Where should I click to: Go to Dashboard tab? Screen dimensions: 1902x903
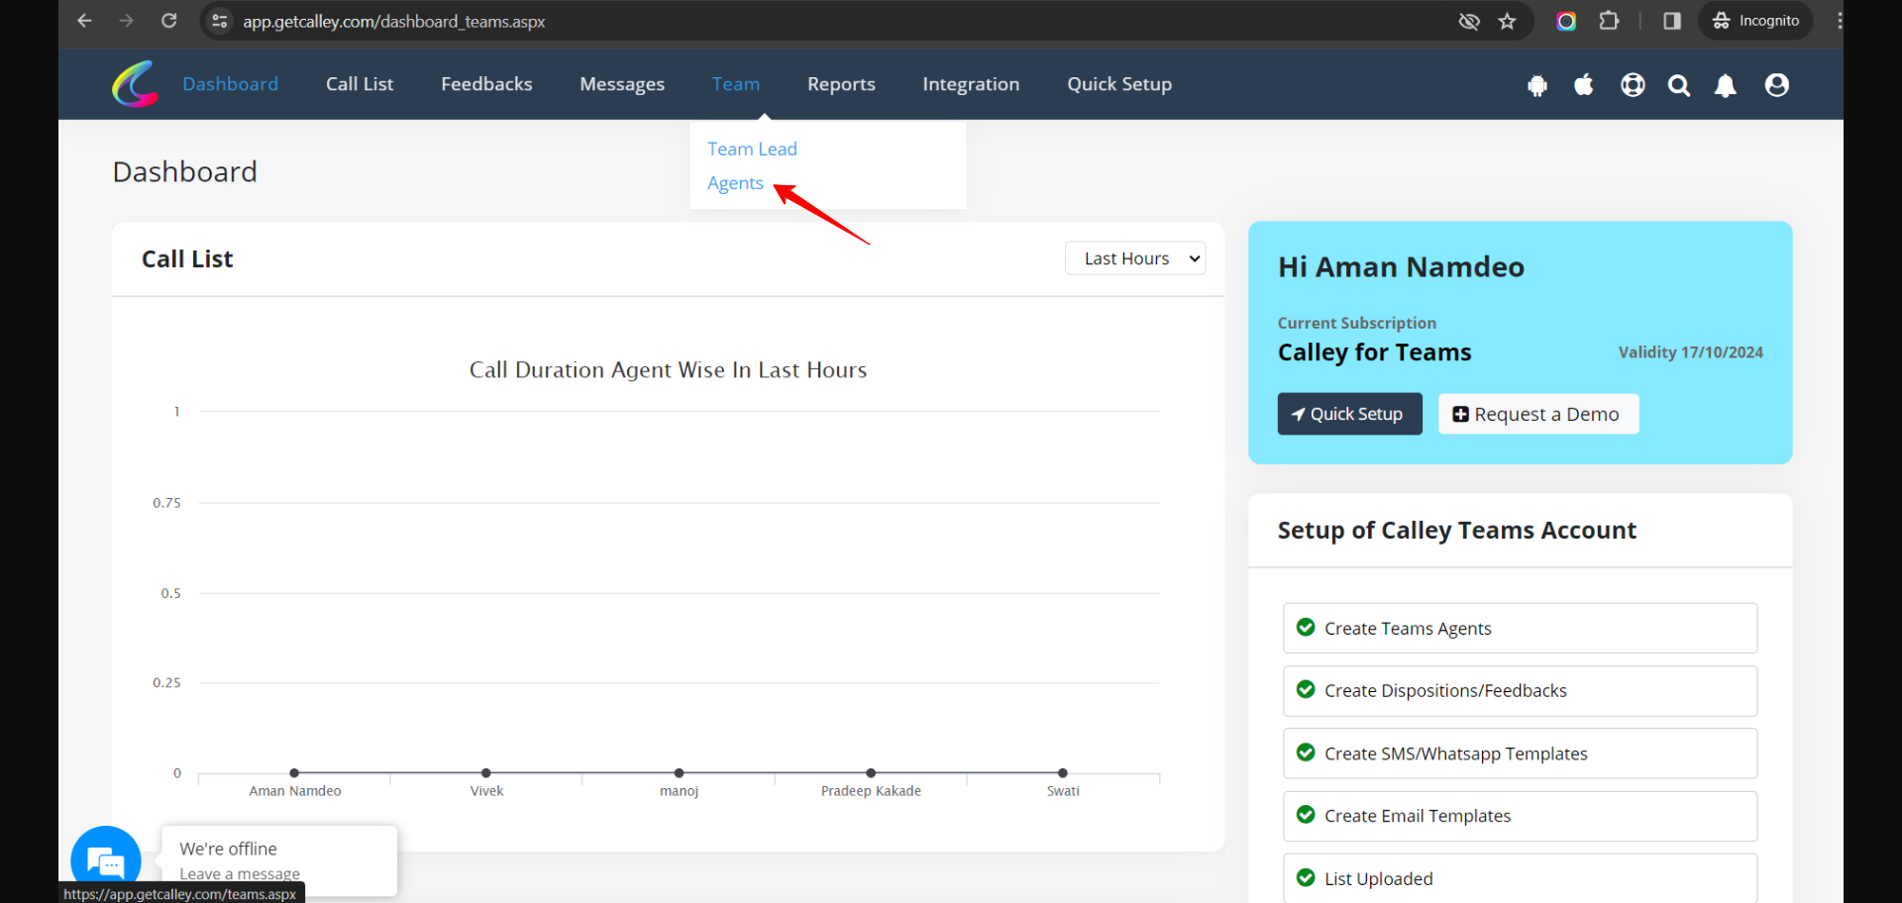[x=230, y=84]
